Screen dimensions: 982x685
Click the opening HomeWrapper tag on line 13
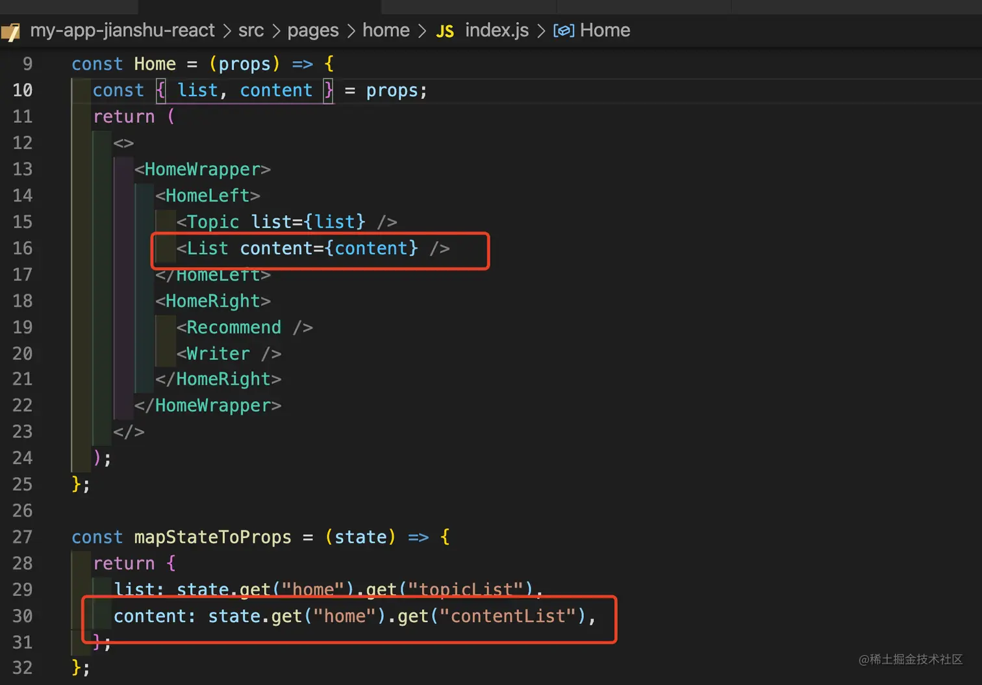[202, 170]
